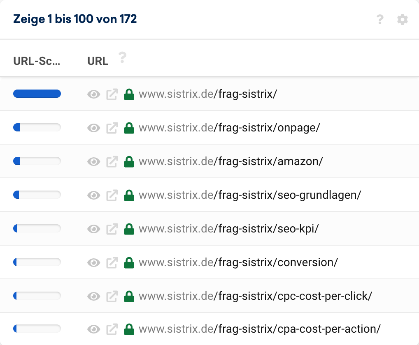This screenshot has width=419, height=345.
Task: Click the full blue URL-score bar
Action: pos(37,94)
